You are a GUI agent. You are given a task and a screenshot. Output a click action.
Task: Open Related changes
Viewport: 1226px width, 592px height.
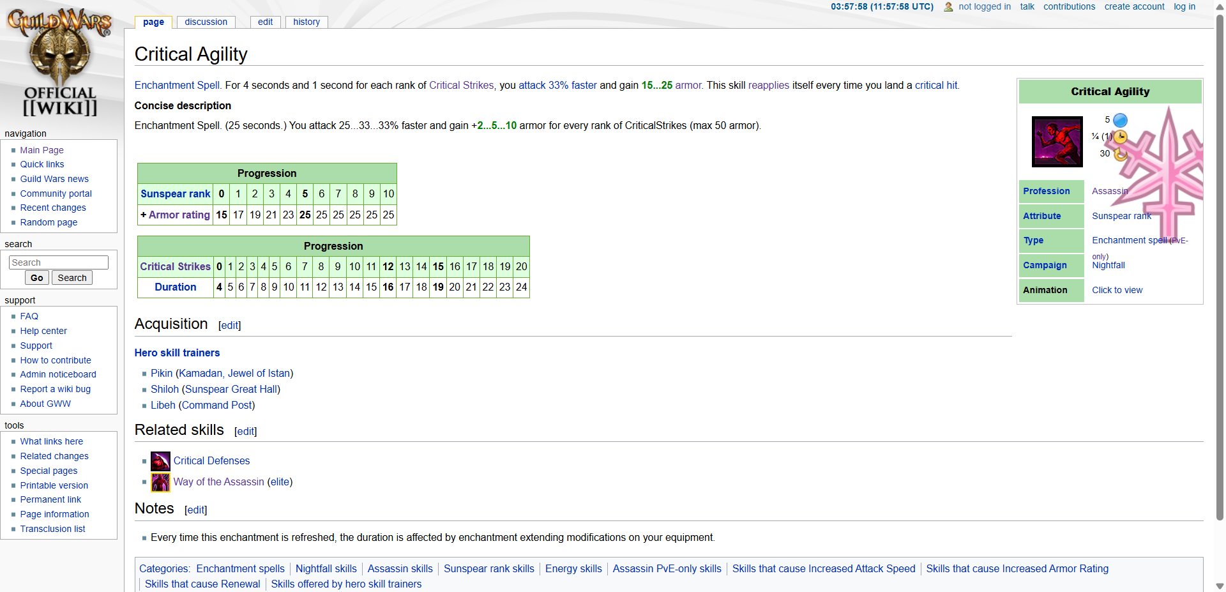(54, 456)
